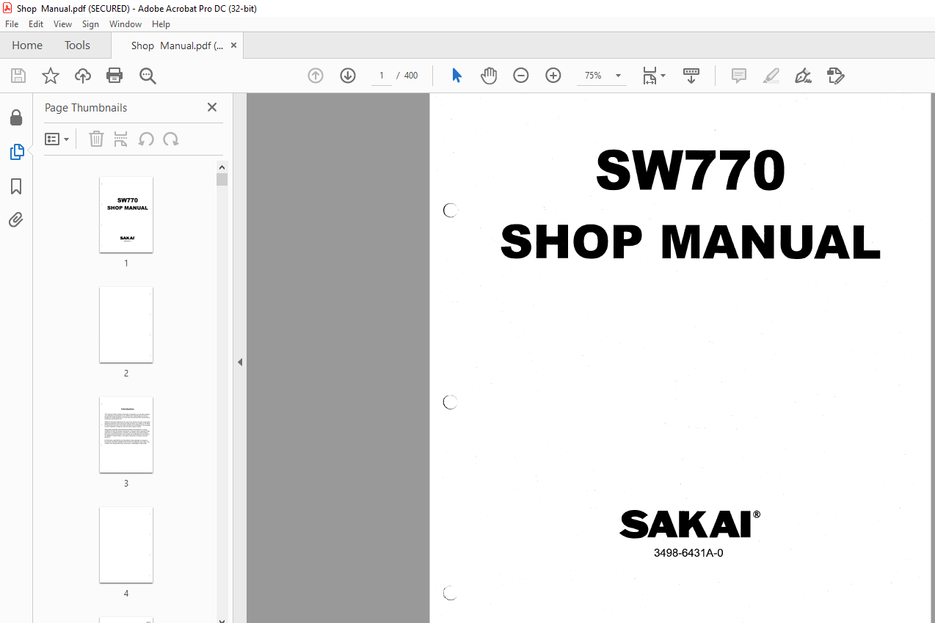Click the SW770 title text
This screenshot has width=935, height=623.
click(x=690, y=171)
